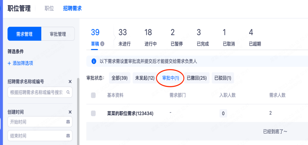The height and width of the screenshot is (145, 308).
Task: Switch to the 职位 tab
Action: pos(49,8)
